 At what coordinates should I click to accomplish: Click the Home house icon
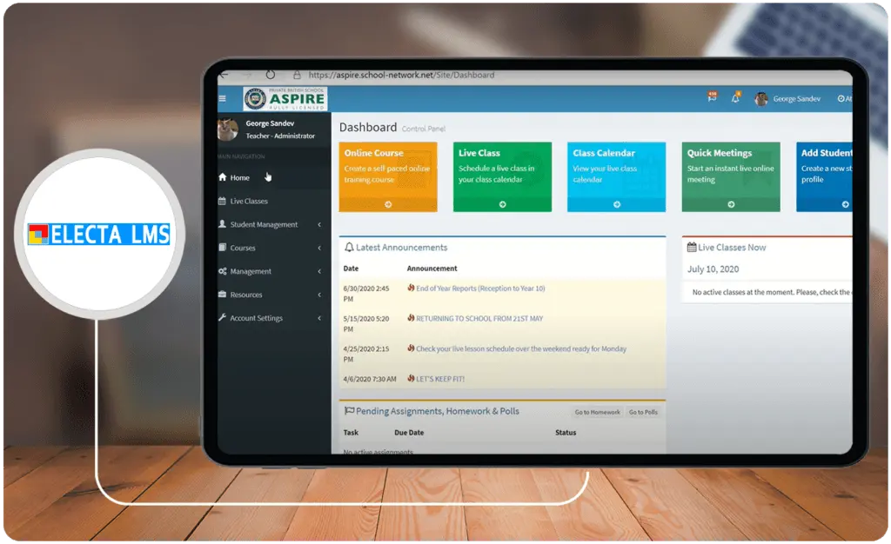pyautogui.click(x=223, y=177)
